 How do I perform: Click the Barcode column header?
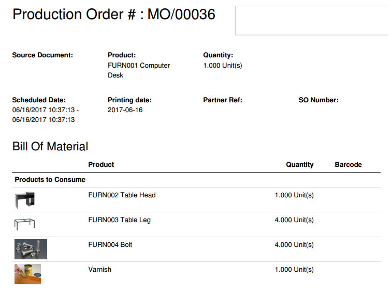tap(348, 165)
